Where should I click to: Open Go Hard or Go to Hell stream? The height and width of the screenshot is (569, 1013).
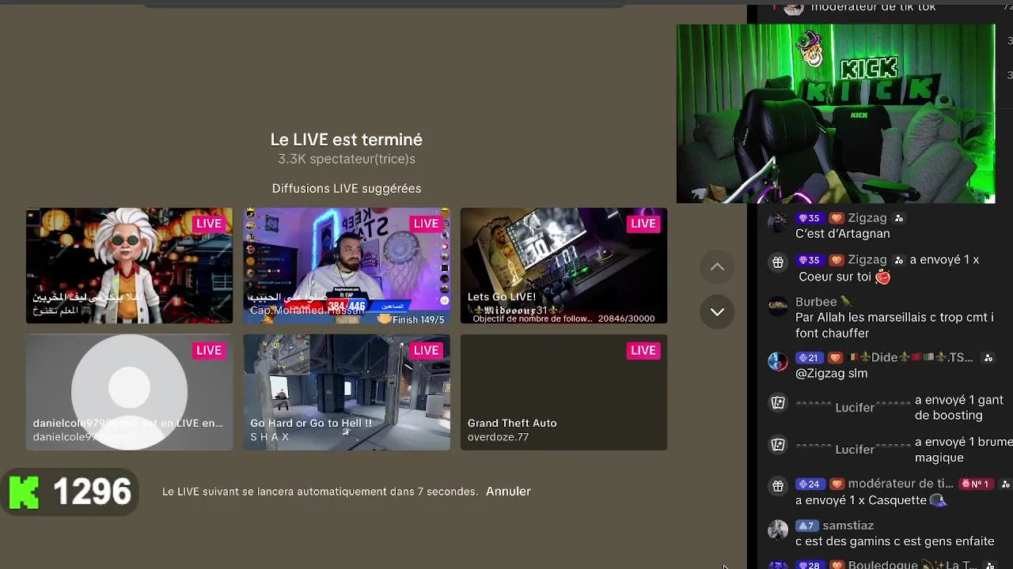(347, 392)
